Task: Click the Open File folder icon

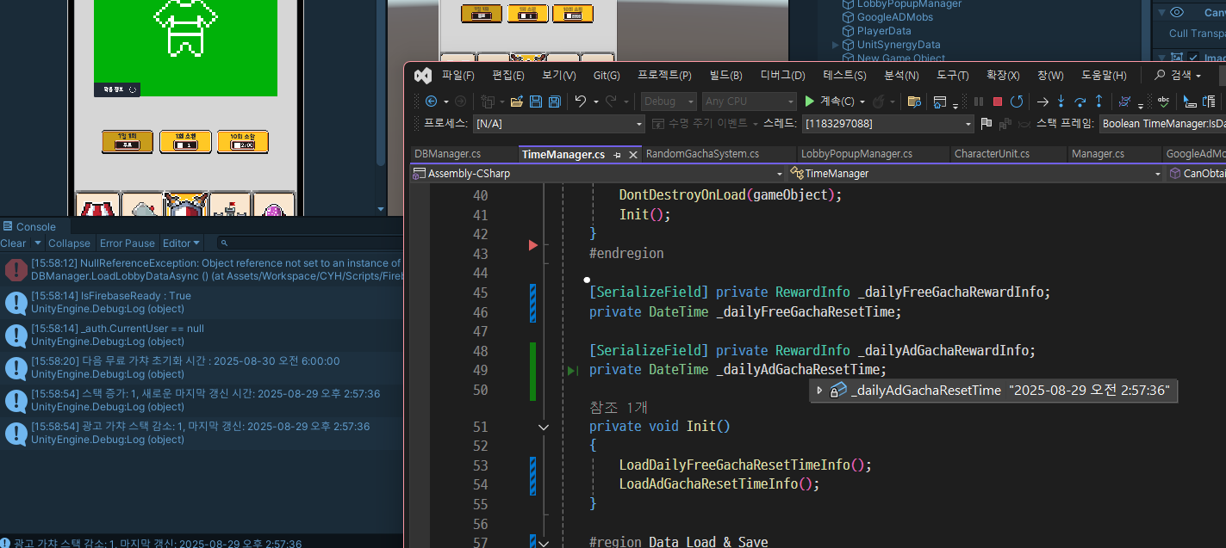Action: pos(517,102)
